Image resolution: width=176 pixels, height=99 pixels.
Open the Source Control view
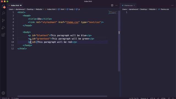coord(3,20)
